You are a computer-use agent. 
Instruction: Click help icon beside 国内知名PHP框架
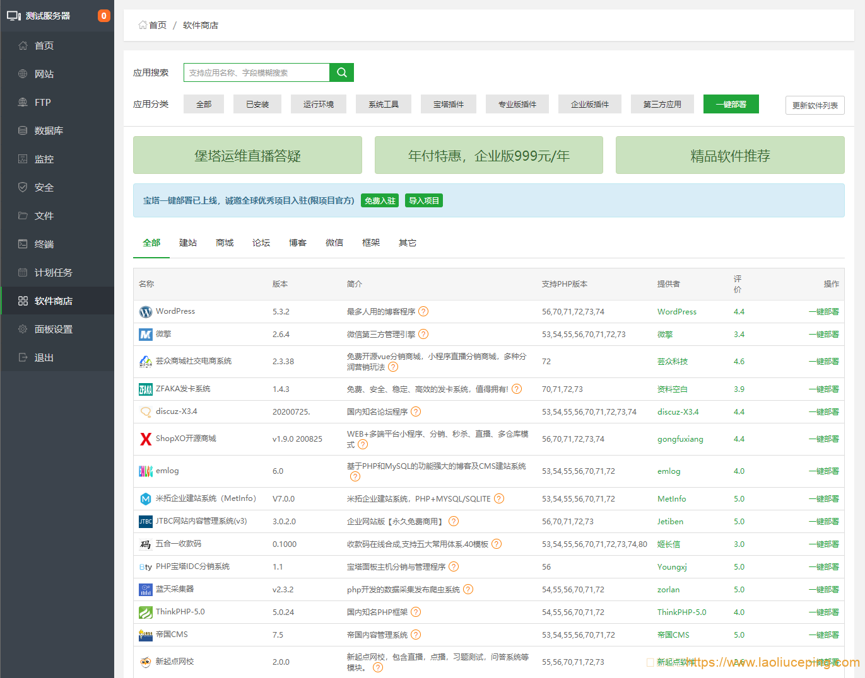click(416, 612)
